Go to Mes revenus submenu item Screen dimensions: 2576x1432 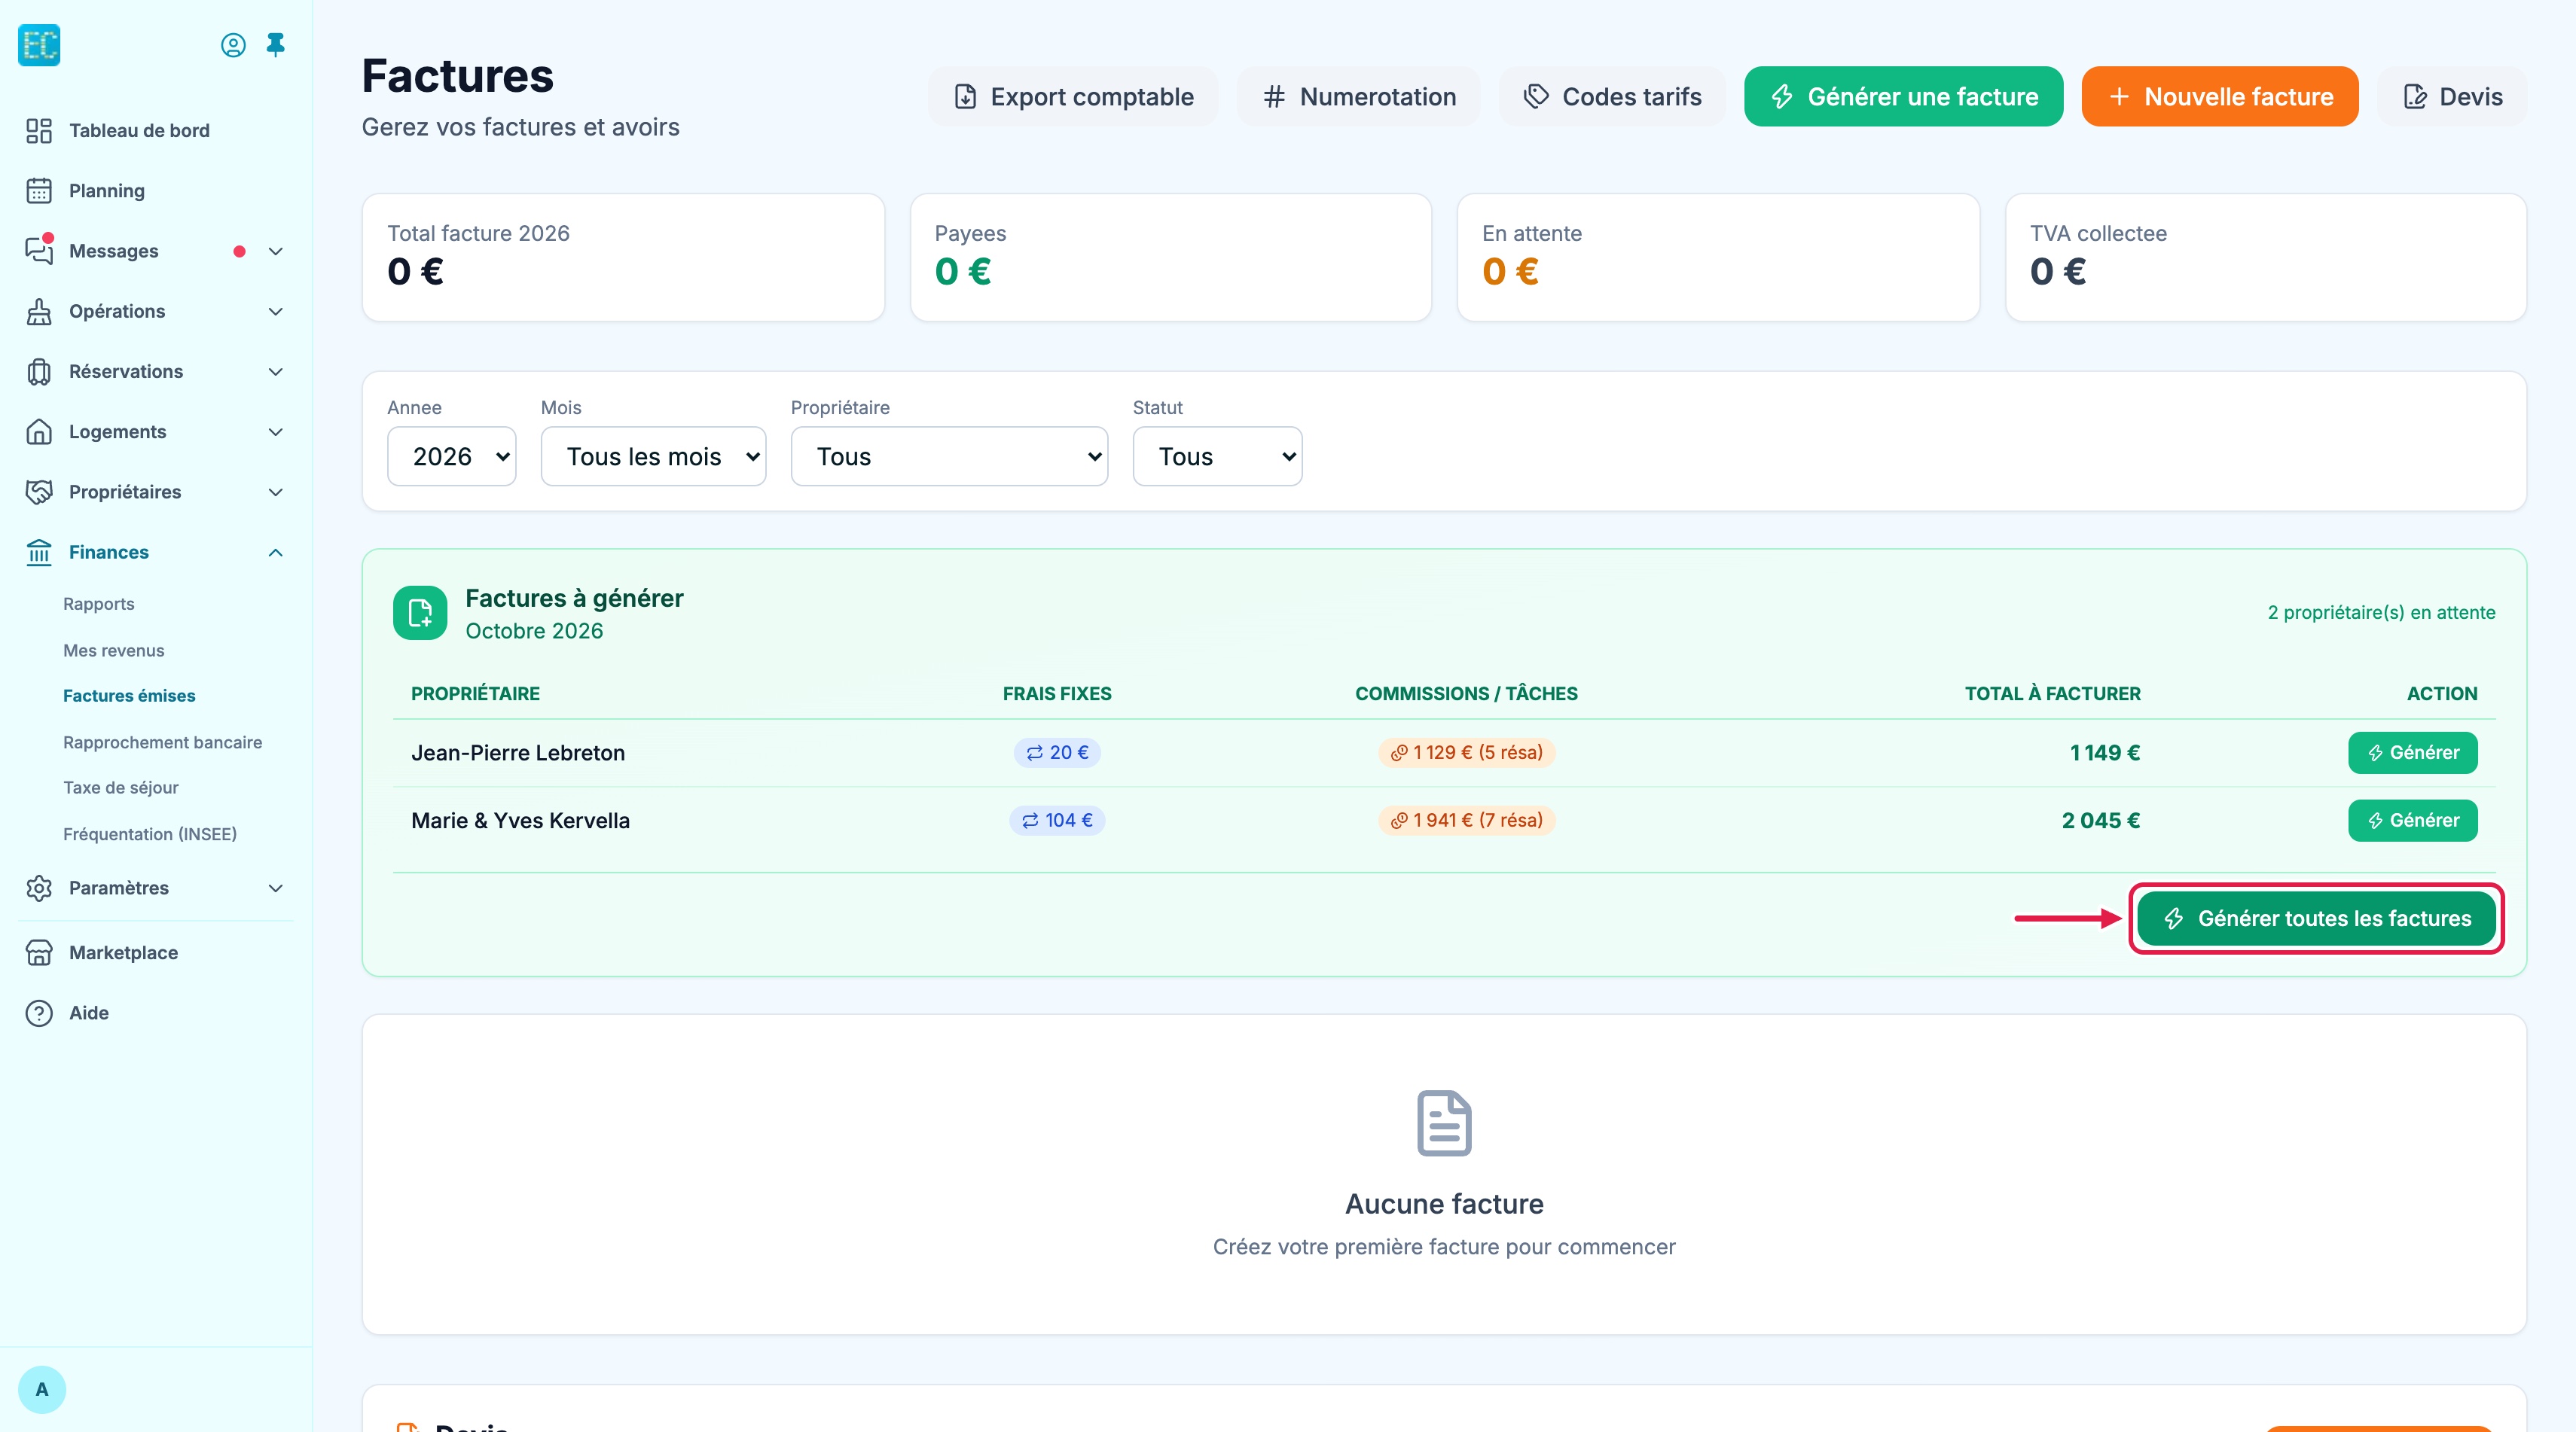(114, 650)
